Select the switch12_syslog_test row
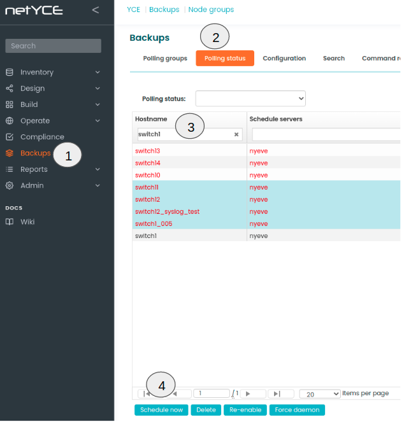Viewport: 411px width, 422px height. click(x=266, y=211)
